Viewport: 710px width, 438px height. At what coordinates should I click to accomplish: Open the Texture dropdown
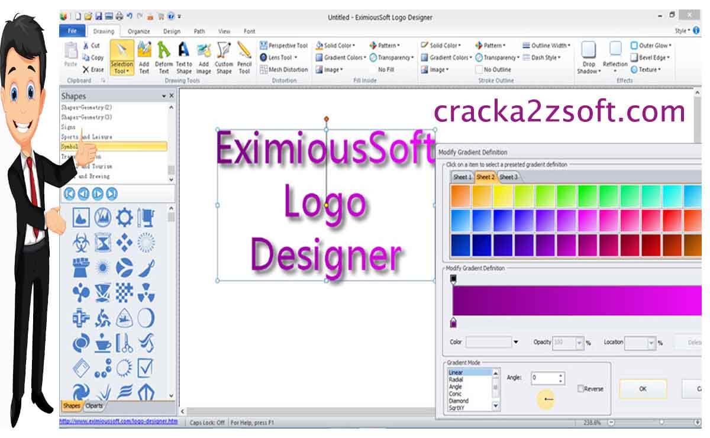point(646,69)
